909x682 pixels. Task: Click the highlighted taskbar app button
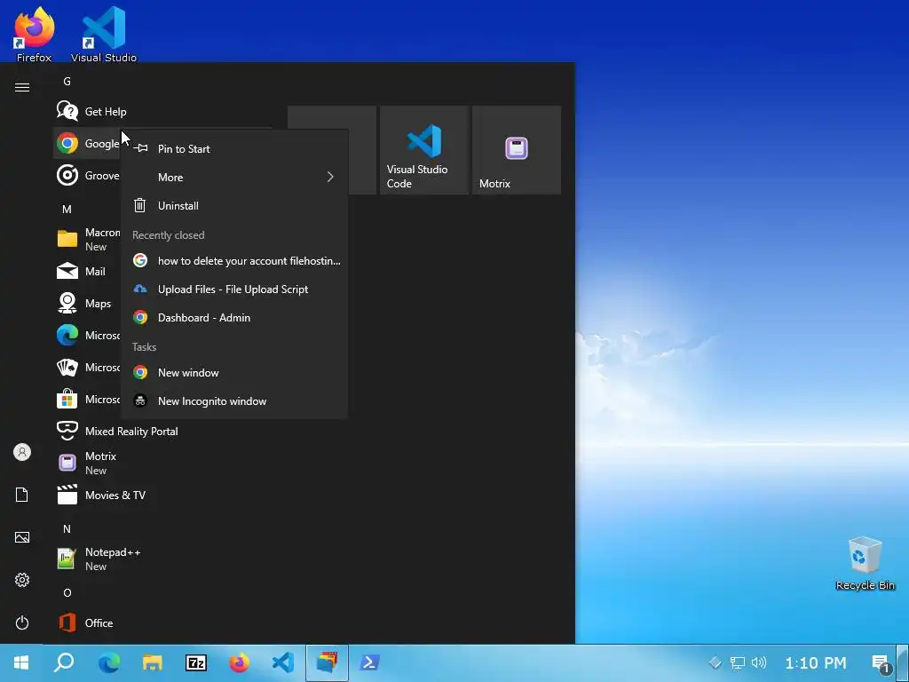coord(327,662)
